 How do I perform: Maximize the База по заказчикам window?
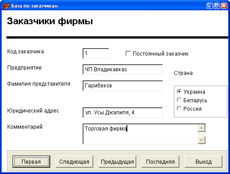[x=217, y=6]
